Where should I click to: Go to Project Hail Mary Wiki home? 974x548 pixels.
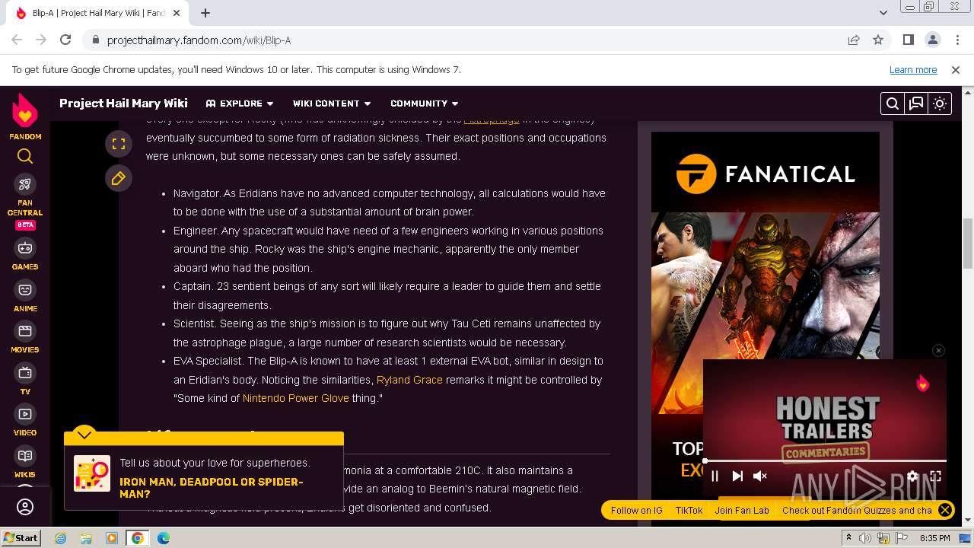[x=123, y=104]
